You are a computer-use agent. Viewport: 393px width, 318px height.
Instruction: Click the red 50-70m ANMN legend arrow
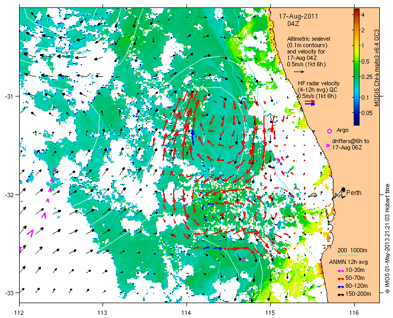point(340,278)
